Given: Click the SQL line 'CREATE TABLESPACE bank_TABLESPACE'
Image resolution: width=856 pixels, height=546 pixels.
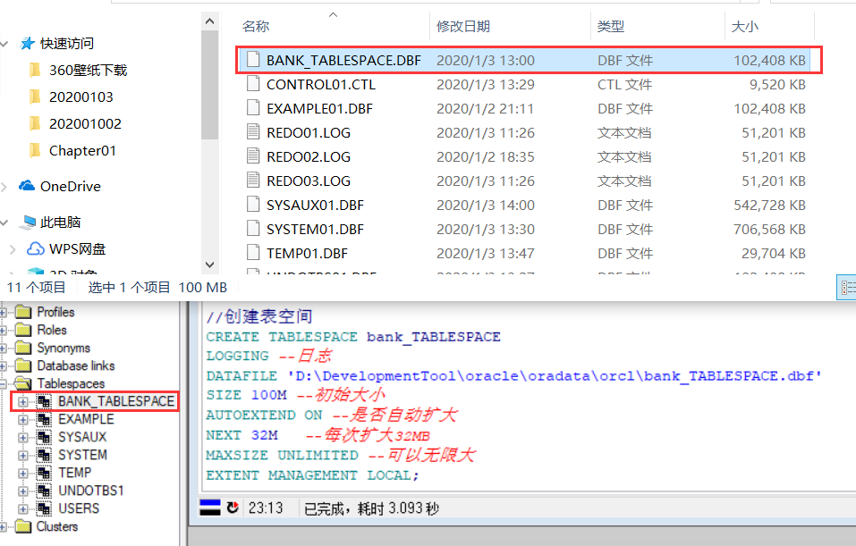Looking at the screenshot, I should coord(353,337).
